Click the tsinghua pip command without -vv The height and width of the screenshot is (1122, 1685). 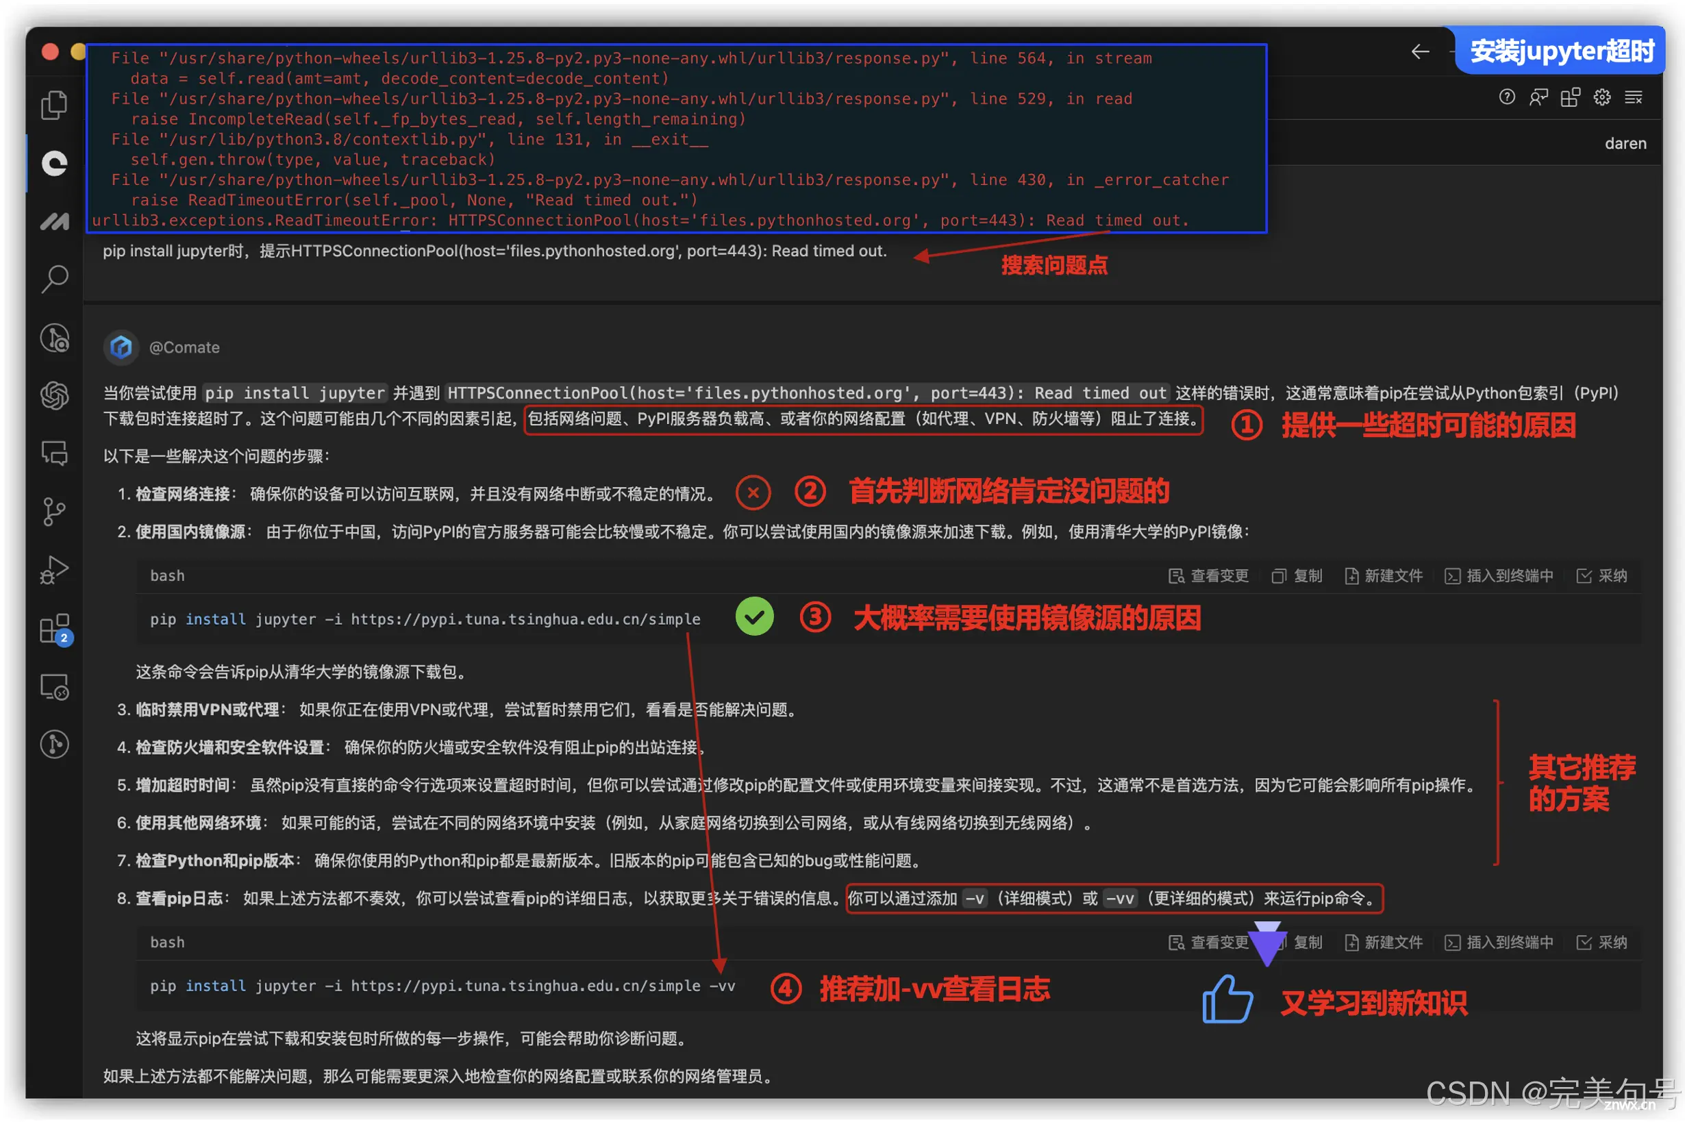(x=425, y=619)
